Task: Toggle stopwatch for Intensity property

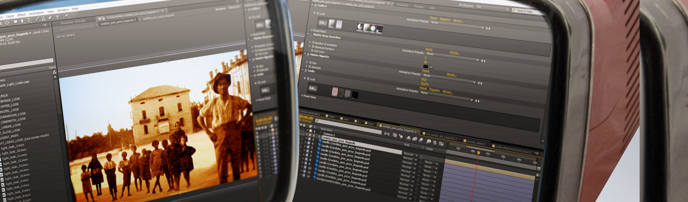Action: click(x=310, y=66)
